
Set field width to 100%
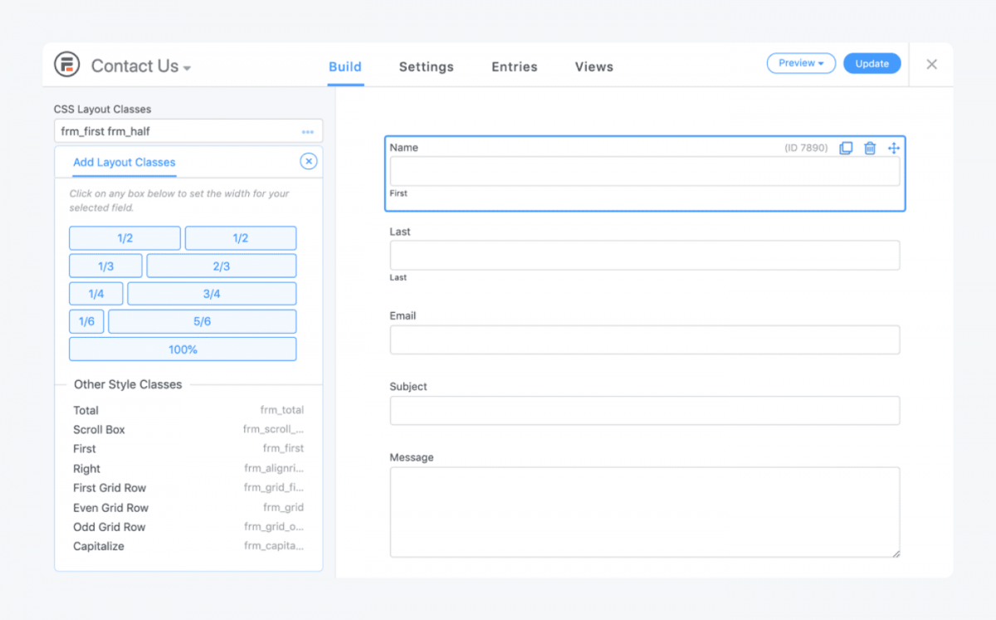[x=182, y=349]
